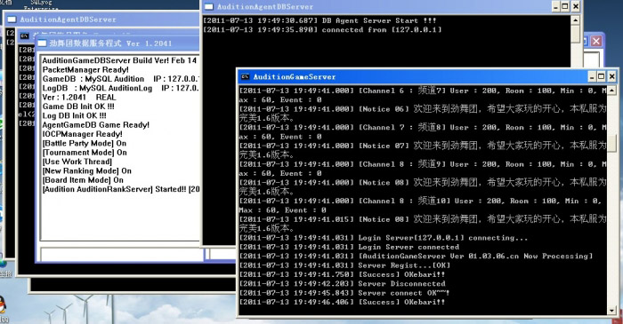623x324 pixels.
Task: Open the AuditionGameServer console system menu icon
Action: (245, 77)
